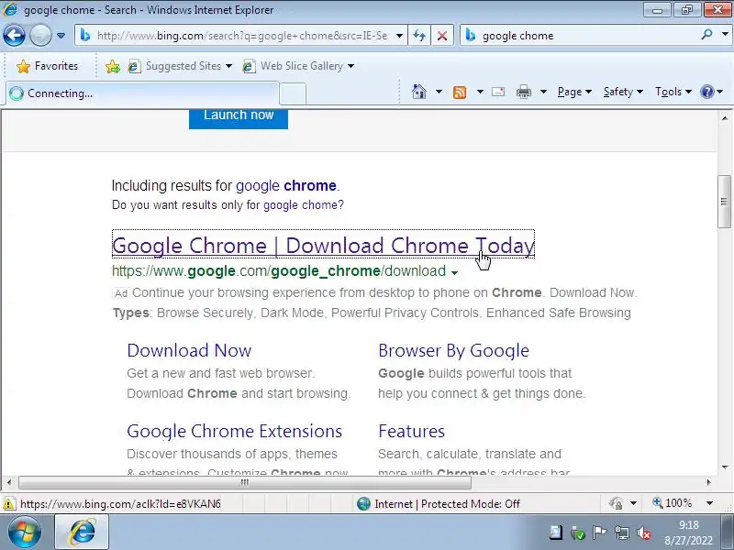The width and height of the screenshot is (734, 550).
Task: Open a new blank tab
Action: tap(293, 94)
